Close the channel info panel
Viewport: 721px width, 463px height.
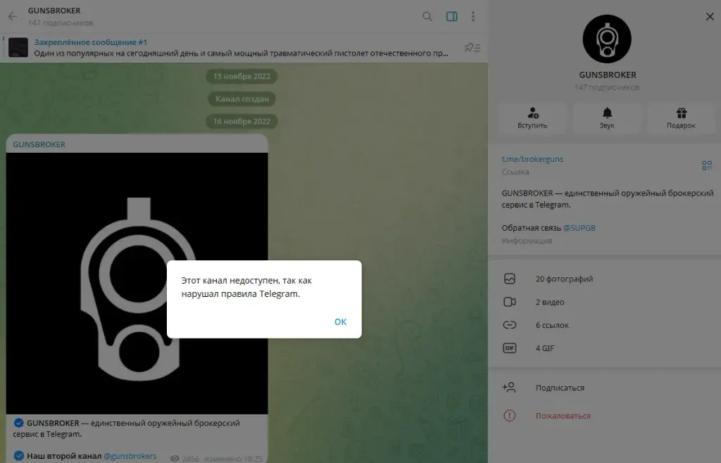click(710, 17)
